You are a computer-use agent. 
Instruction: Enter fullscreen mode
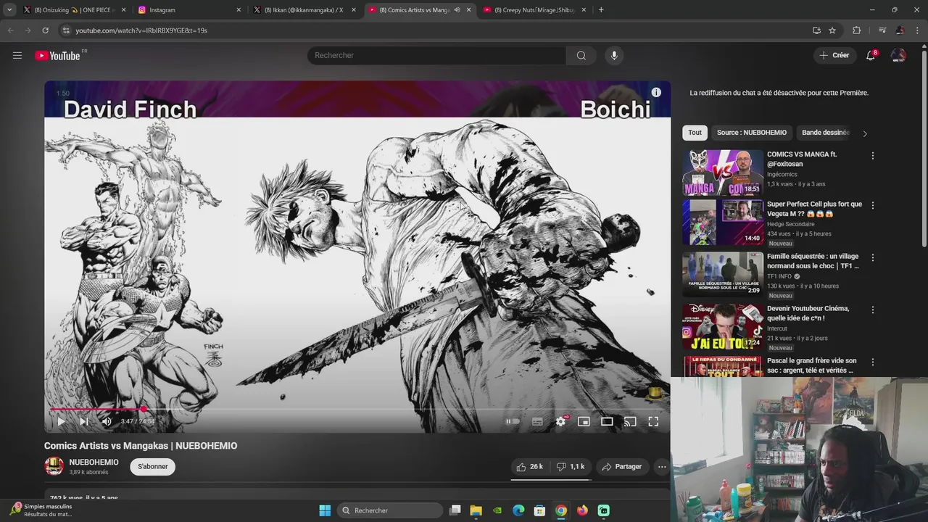tap(653, 421)
